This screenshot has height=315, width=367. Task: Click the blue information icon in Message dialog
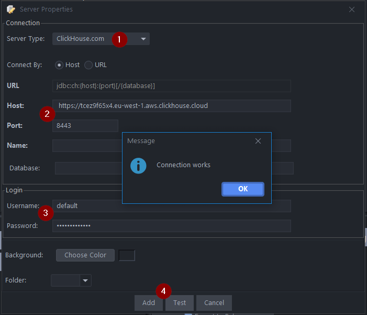click(x=138, y=165)
